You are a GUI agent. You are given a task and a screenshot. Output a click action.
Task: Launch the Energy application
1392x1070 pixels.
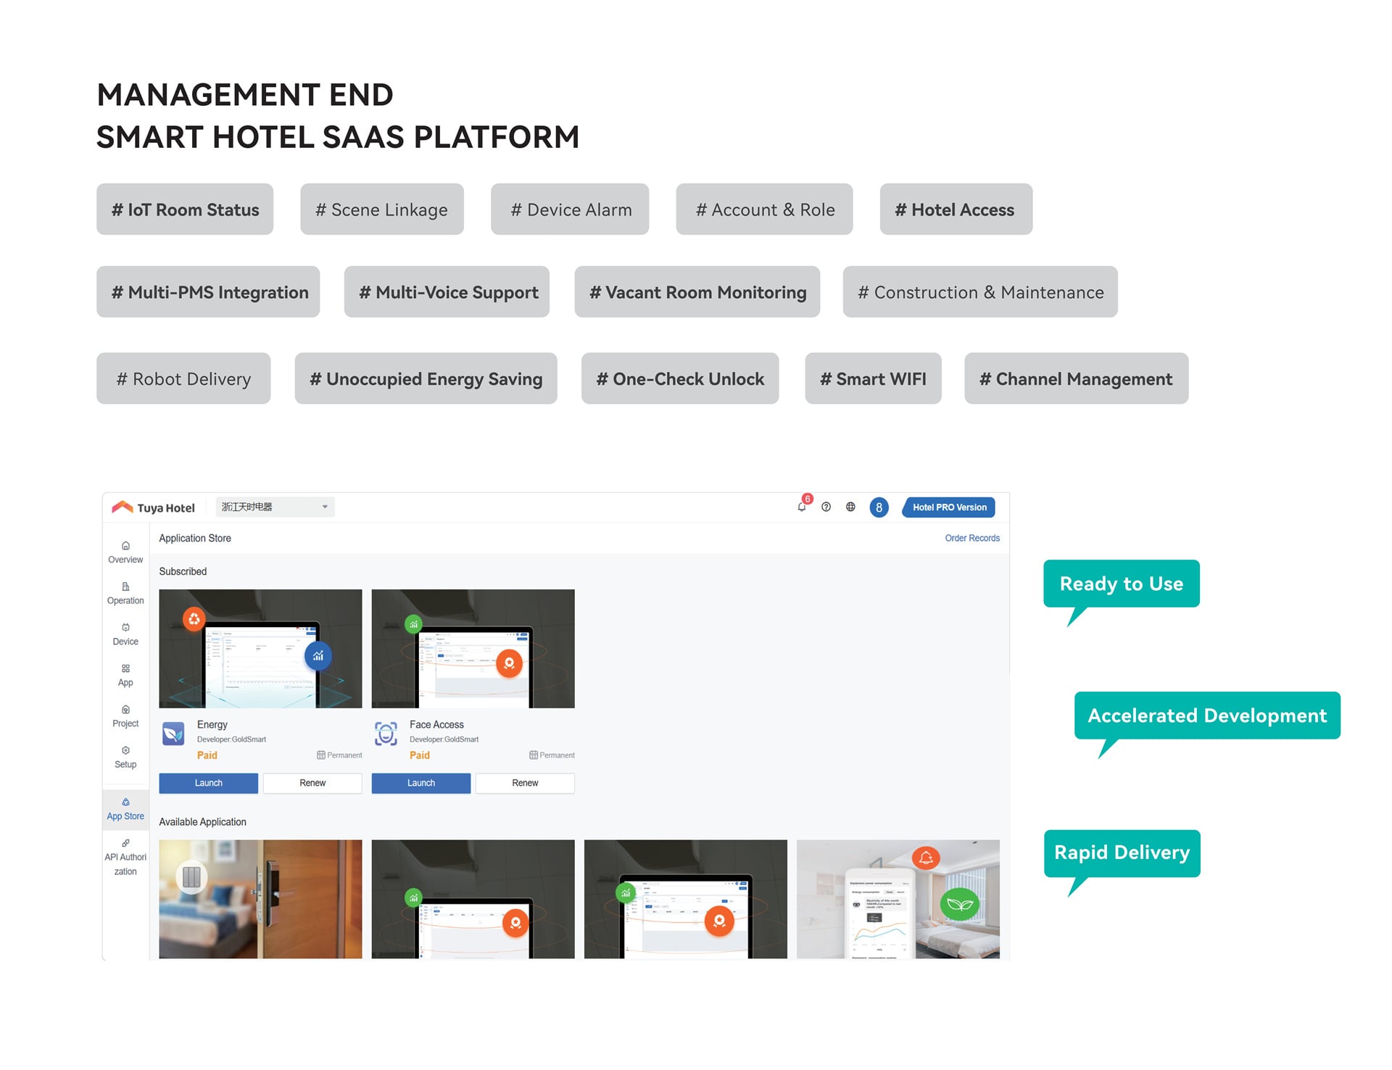coord(208,783)
